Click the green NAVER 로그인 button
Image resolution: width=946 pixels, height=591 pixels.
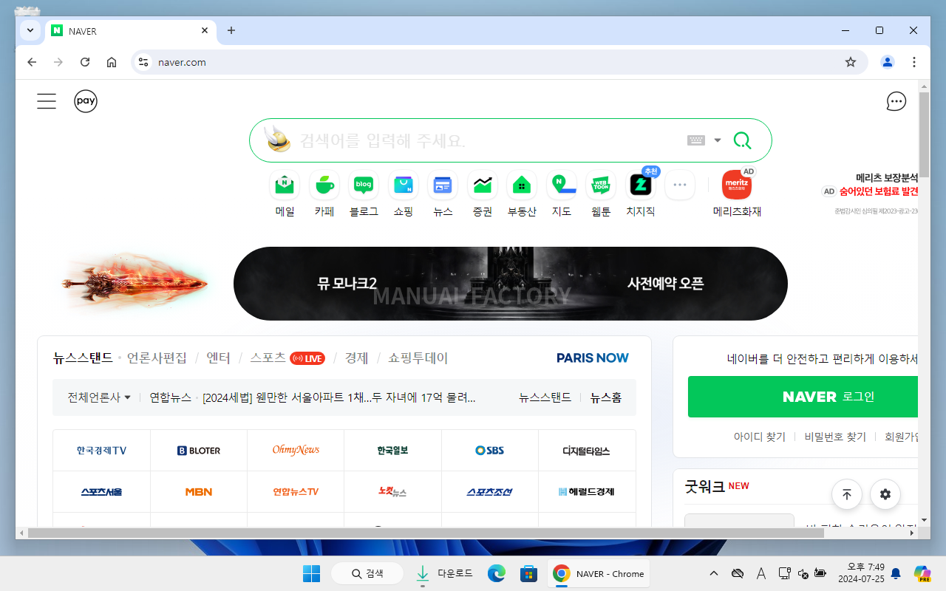tap(803, 397)
